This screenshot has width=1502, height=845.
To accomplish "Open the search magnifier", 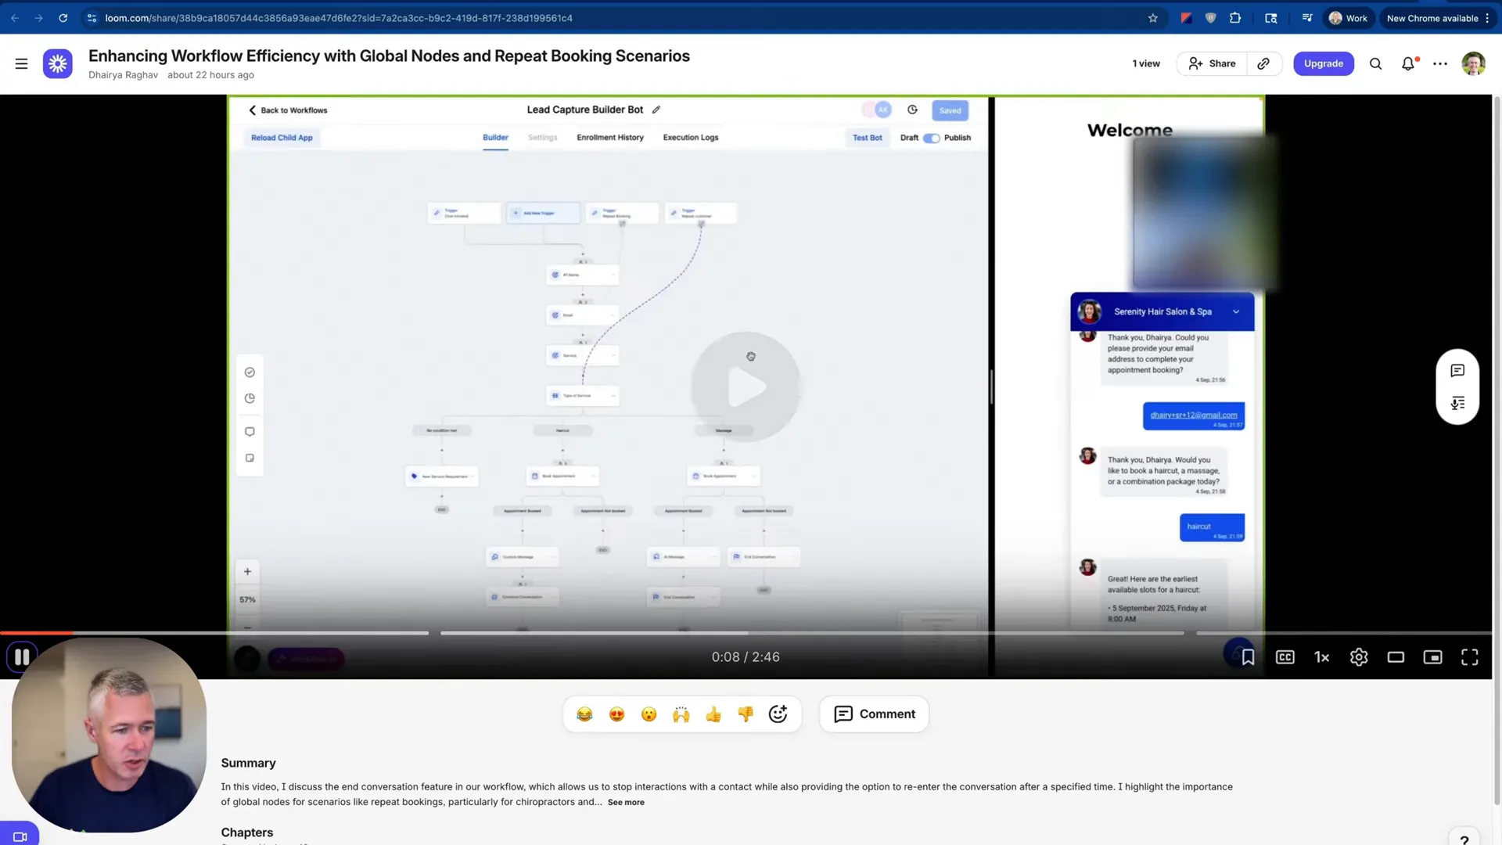I will 1375,63.
